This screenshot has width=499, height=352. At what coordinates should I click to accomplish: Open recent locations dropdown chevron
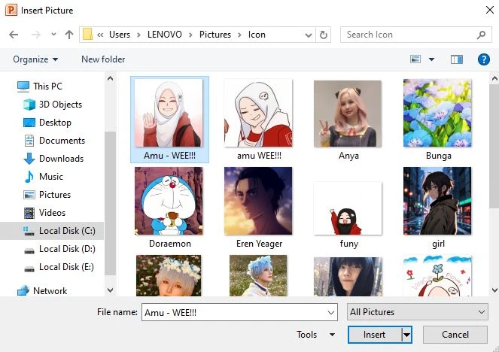point(53,35)
